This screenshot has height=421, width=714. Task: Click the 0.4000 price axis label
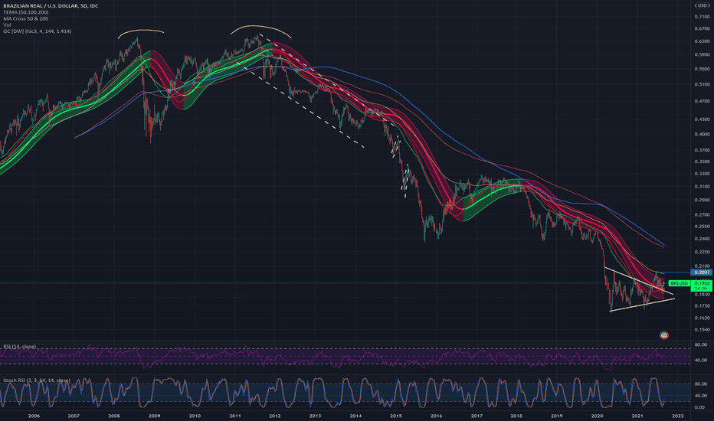tap(702, 135)
